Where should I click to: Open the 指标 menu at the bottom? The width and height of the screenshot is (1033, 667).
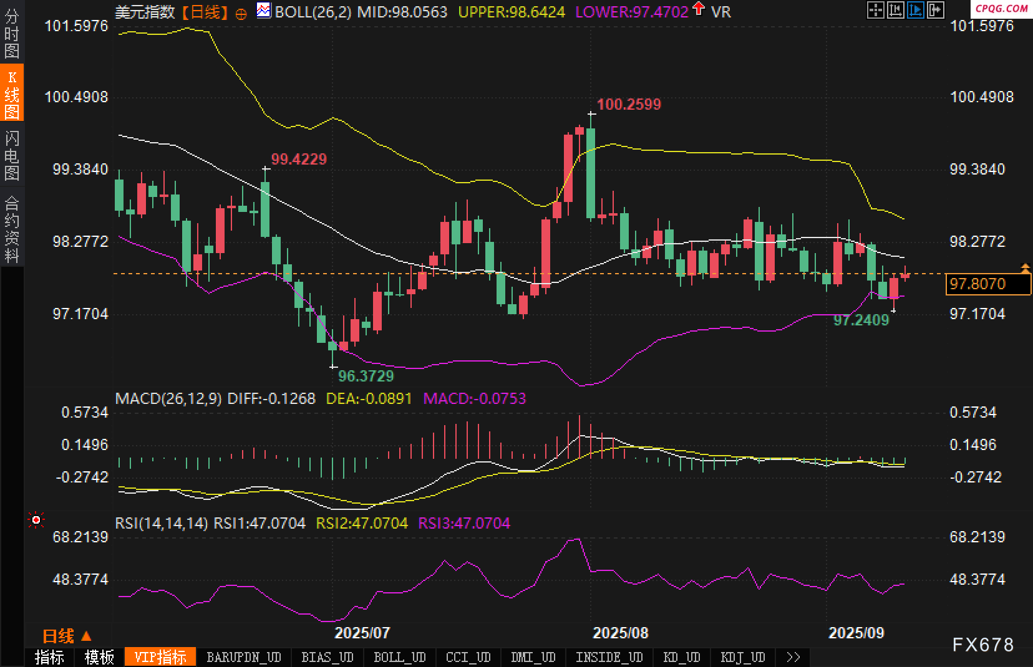point(49,657)
